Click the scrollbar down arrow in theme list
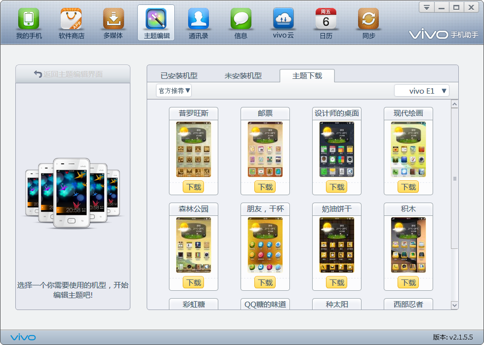 coord(454,306)
